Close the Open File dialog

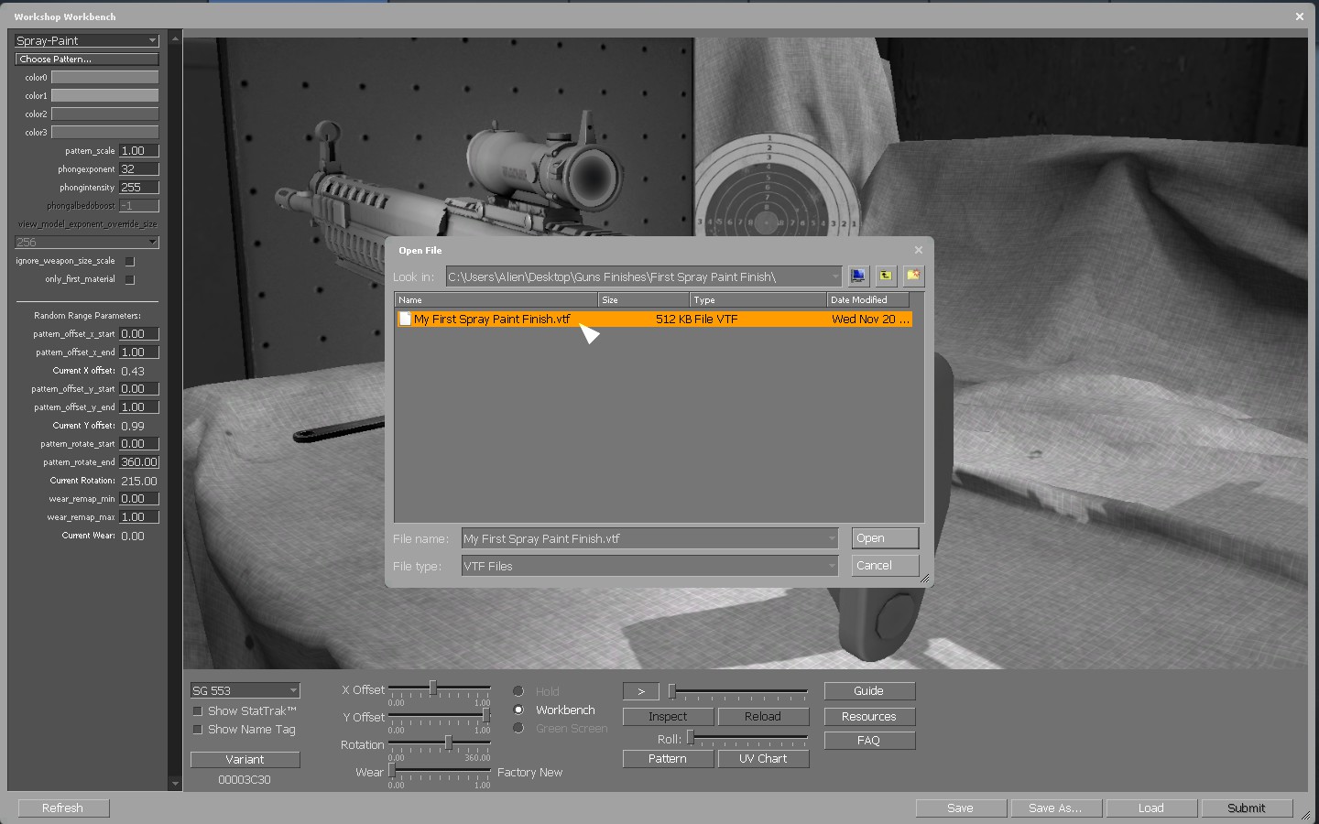(919, 250)
